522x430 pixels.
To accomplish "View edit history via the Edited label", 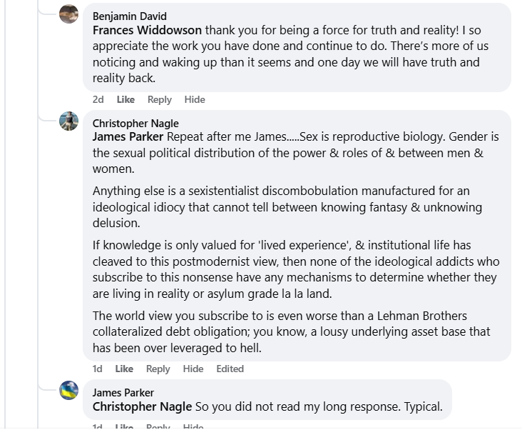I will pyautogui.click(x=230, y=369).
